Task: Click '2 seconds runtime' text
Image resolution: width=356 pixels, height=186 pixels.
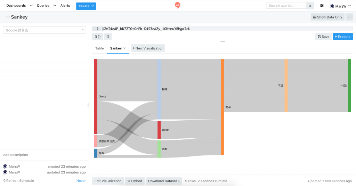Action: pyautogui.click(x=212, y=181)
